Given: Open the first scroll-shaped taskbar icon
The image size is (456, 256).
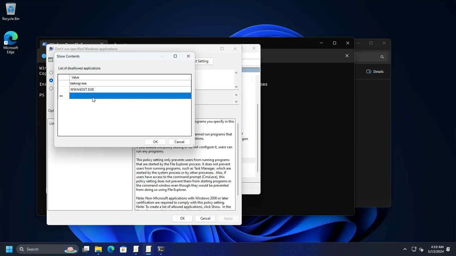Looking at the screenshot, I should pos(136,249).
